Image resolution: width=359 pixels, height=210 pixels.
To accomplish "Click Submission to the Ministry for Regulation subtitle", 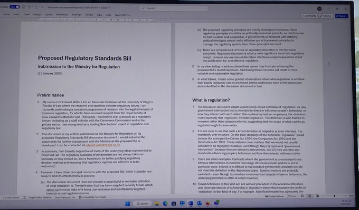I will tap(79, 67).
